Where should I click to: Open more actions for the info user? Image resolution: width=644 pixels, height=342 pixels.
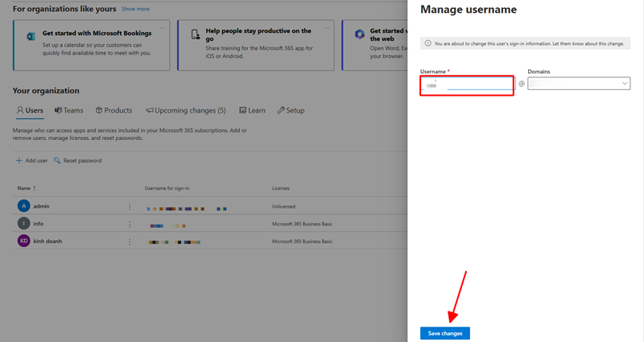tap(129, 224)
